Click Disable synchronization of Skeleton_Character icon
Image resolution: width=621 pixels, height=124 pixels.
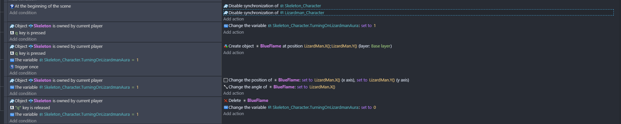tap(226, 6)
